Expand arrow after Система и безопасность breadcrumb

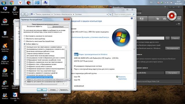73,14
